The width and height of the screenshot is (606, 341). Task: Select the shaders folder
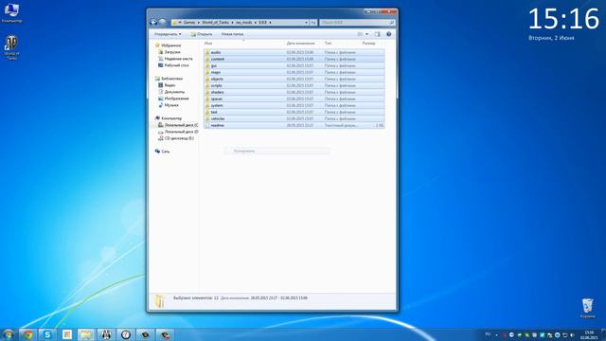pos(294,92)
